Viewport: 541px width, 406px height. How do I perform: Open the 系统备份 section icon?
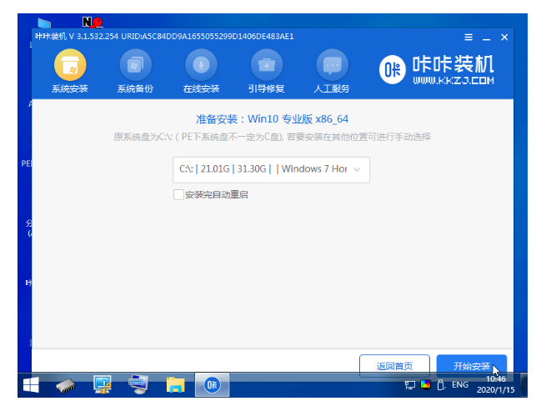click(135, 65)
